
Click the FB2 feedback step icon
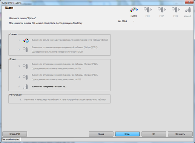(162, 10)
